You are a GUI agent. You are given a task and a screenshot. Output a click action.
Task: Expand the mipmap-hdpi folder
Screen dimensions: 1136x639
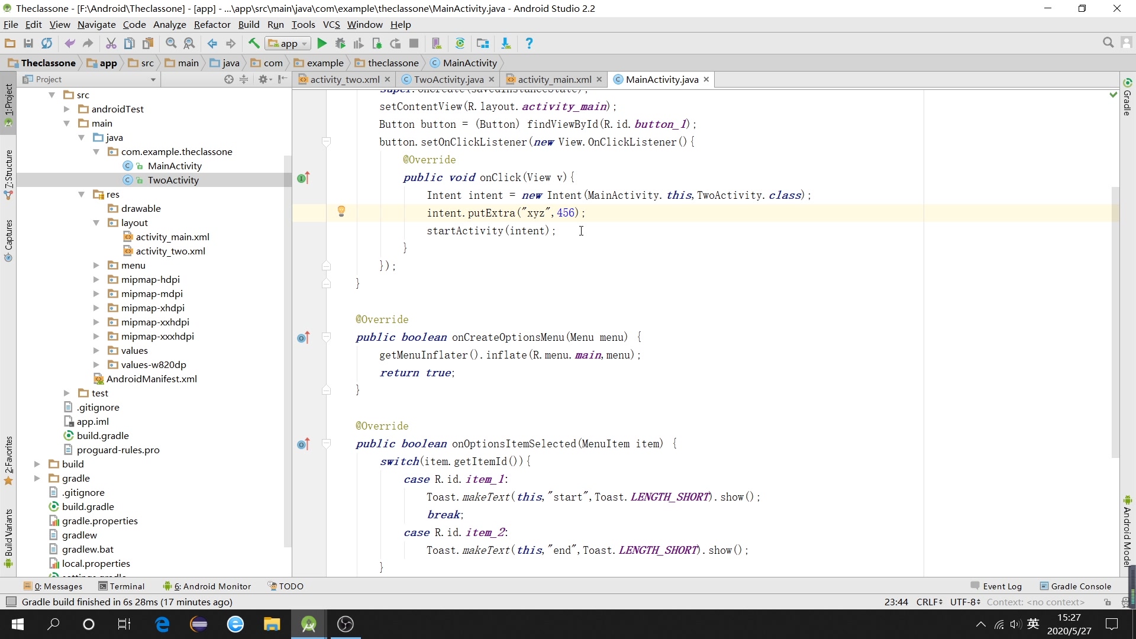click(96, 279)
